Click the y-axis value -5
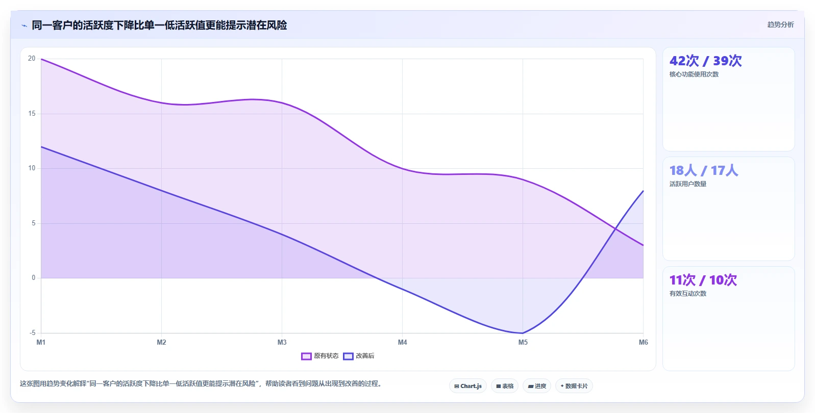The image size is (815, 413). [x=32, y=332]
